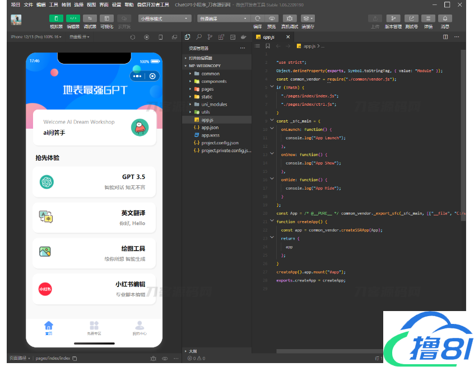
Task: Open the 资源管理器 more options ellipsis
Action: click(x=243, y=48)
